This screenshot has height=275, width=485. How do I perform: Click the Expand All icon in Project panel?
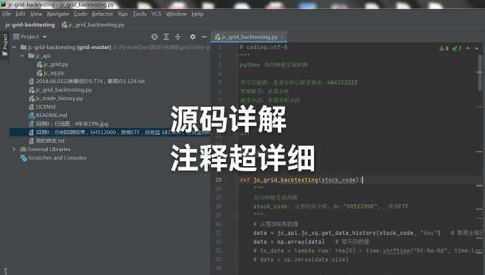point(166,37)
